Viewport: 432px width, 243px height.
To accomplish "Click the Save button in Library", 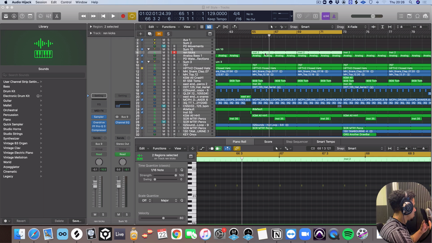I will point(76,221).
